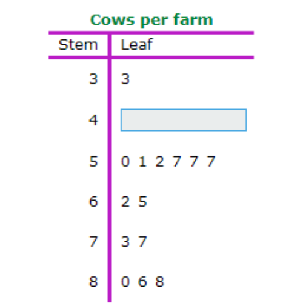303x303 pixels.
Task: Click the 'Leaf' column header
Action: pyautogui.click(x=137, y=44)
